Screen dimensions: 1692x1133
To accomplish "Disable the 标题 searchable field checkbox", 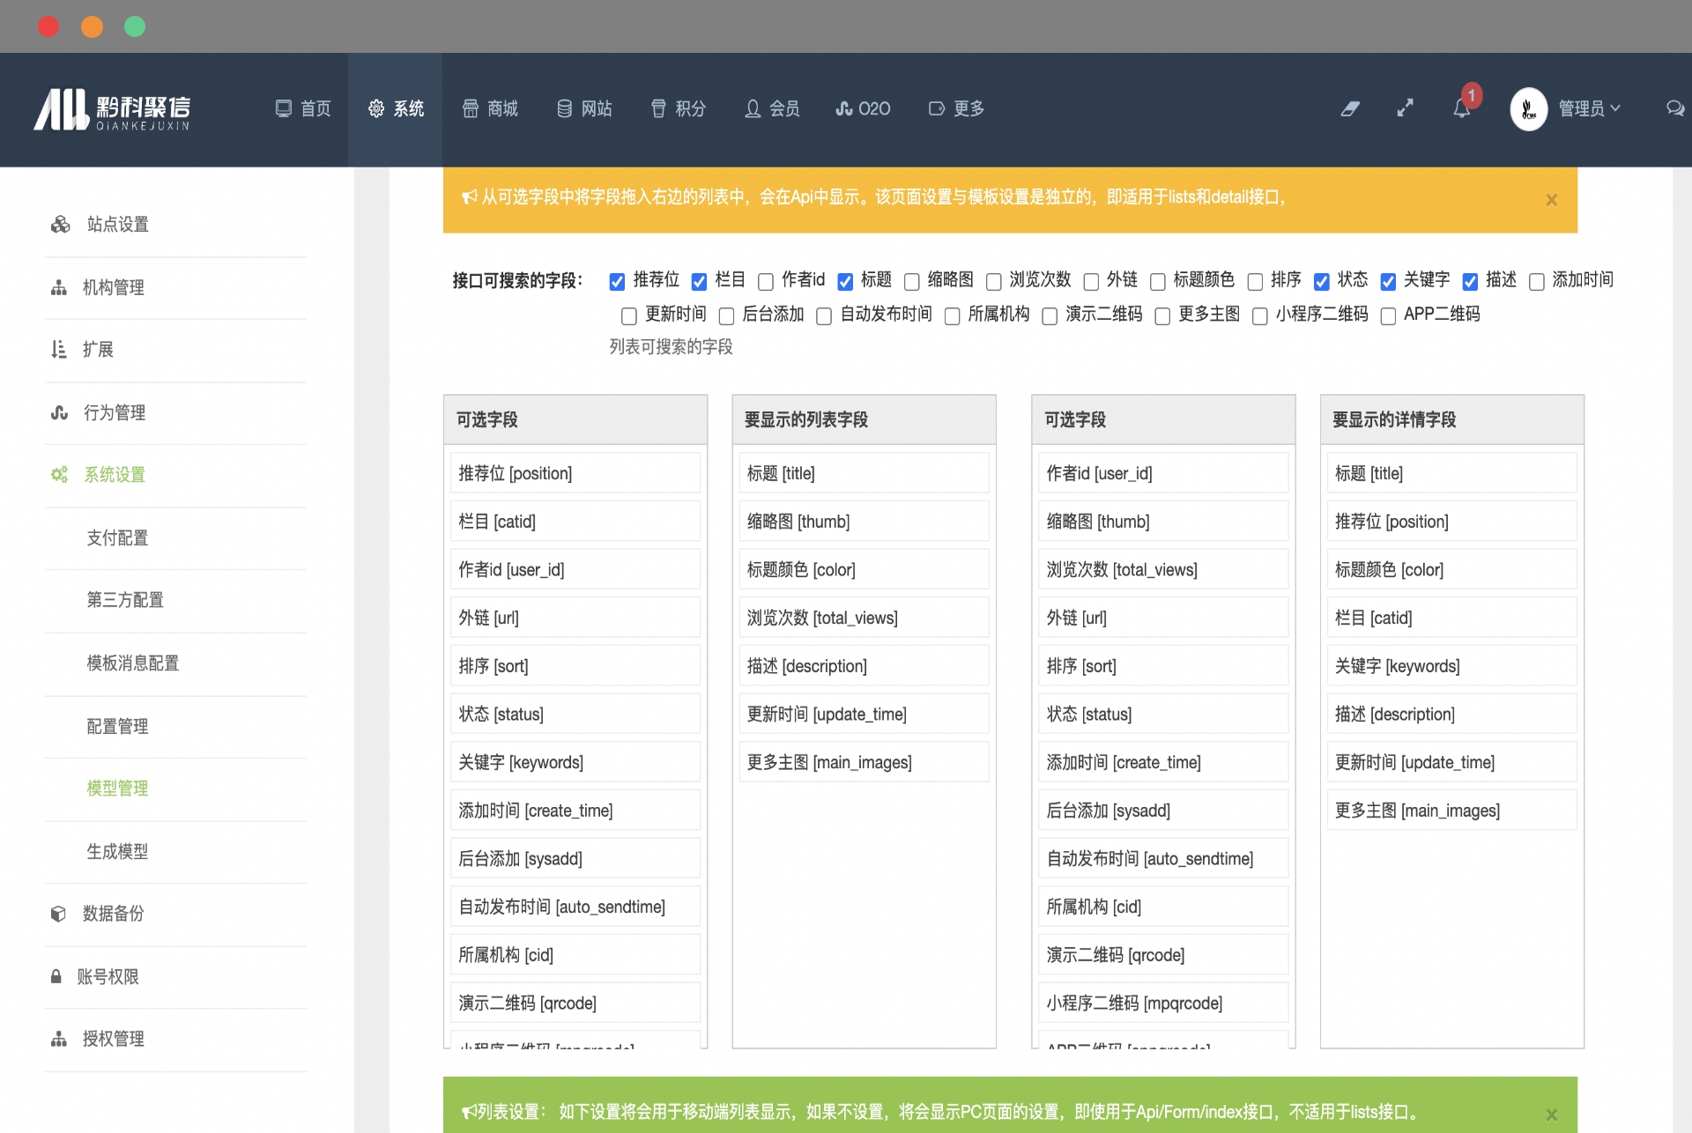I will click(x=846, y=281).
